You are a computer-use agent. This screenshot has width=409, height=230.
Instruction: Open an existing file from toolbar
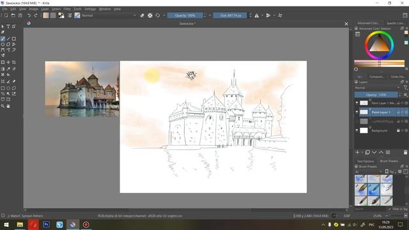(x=13, y=15)
